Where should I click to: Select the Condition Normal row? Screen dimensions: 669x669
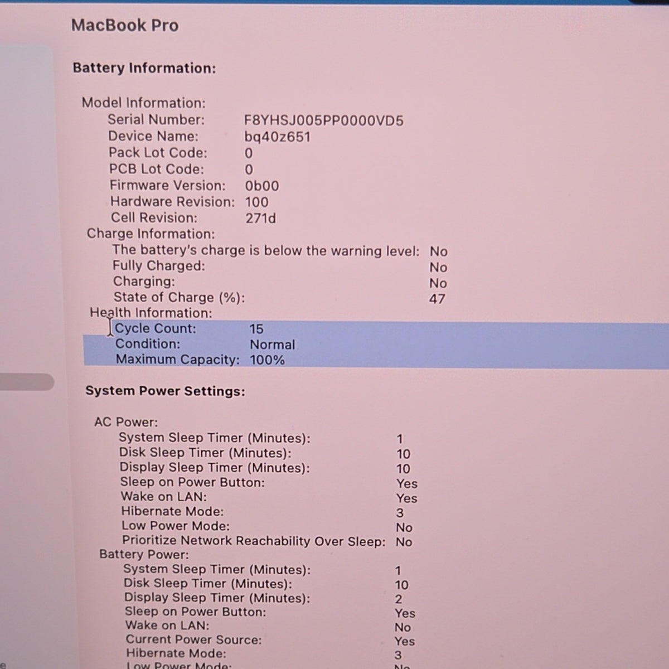[x=376, y=345]
